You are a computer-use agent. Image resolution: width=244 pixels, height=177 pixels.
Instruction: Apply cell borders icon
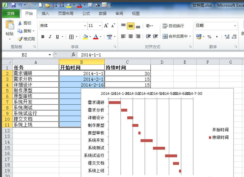click(x=71, y=37)
